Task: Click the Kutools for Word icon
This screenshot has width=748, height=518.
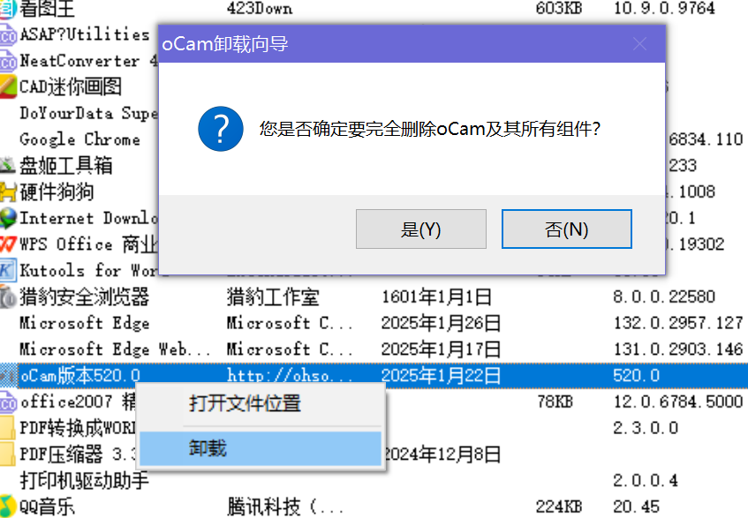Action: pyautogui.click(x=8, y=270)
